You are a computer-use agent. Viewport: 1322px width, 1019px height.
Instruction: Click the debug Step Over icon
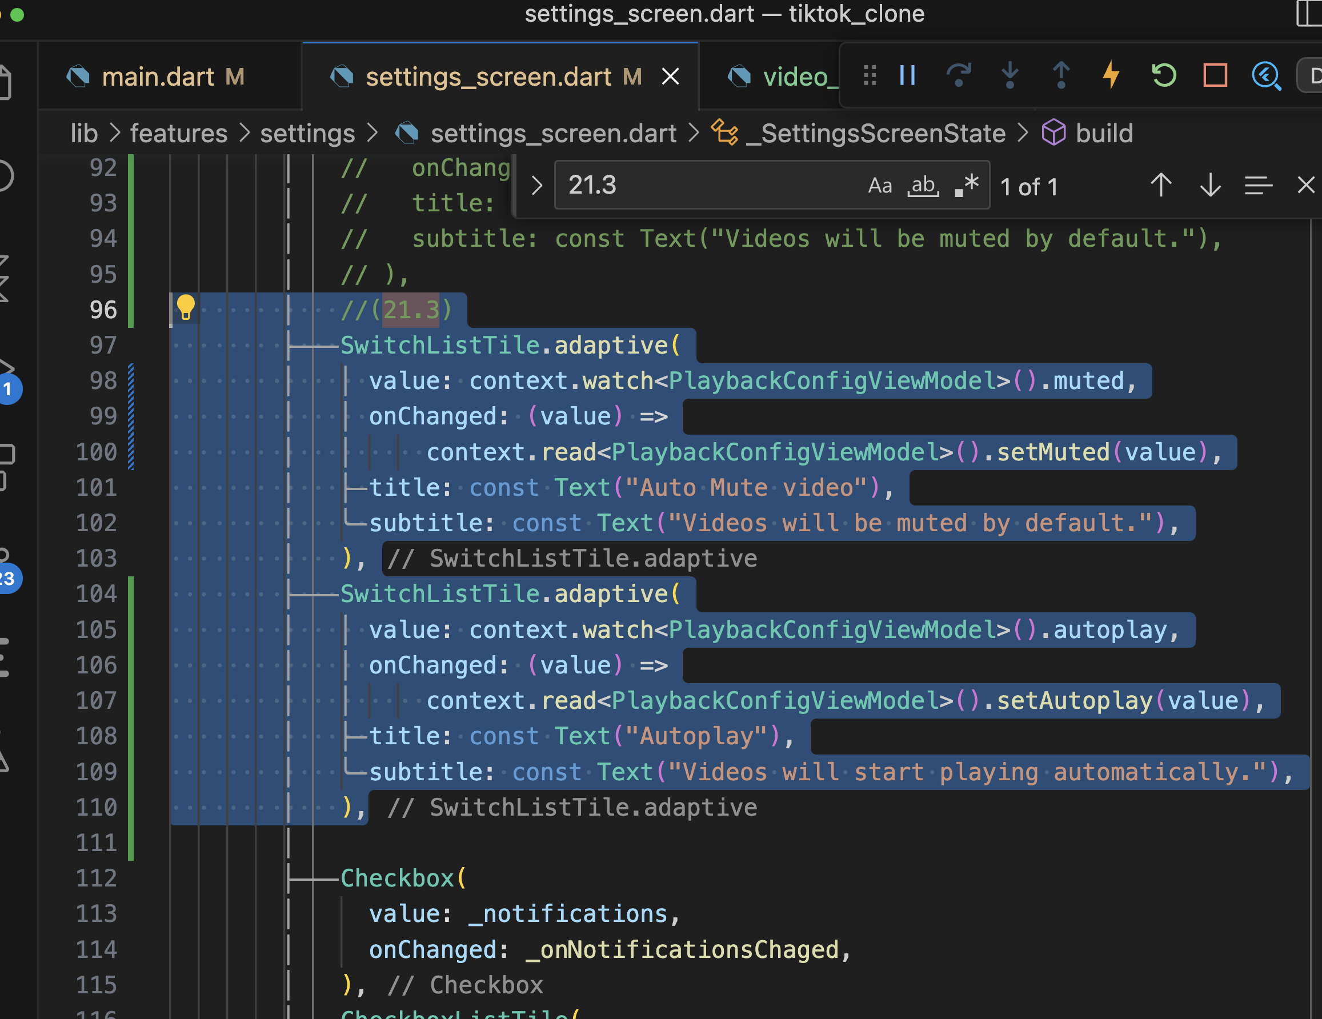(x=958, y=75)
